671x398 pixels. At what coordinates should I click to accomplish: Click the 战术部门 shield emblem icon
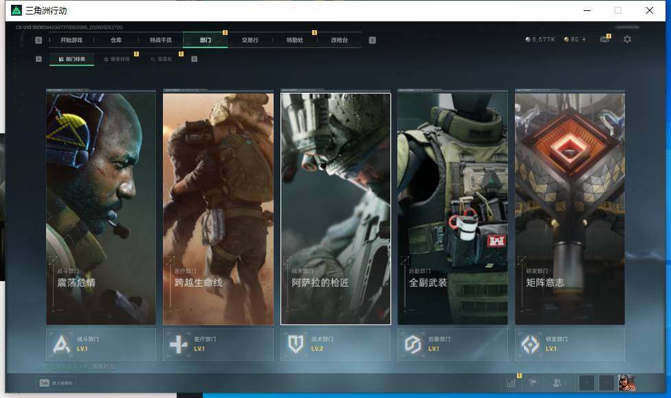tap(296, 344)
